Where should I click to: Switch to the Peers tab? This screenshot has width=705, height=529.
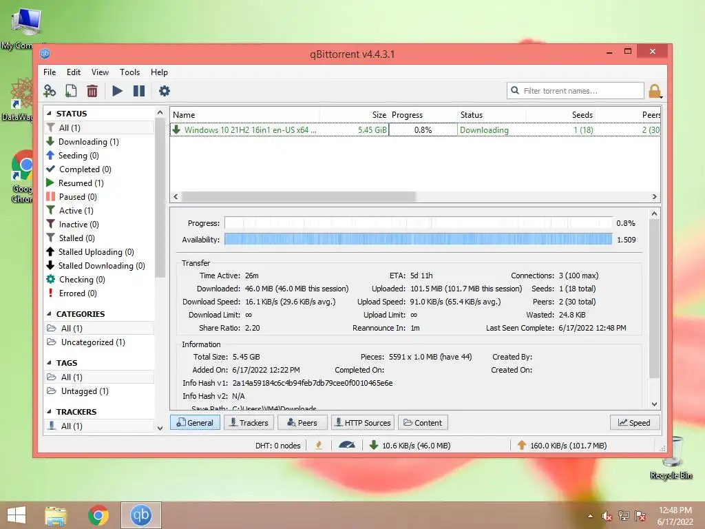tap(303, 423)
